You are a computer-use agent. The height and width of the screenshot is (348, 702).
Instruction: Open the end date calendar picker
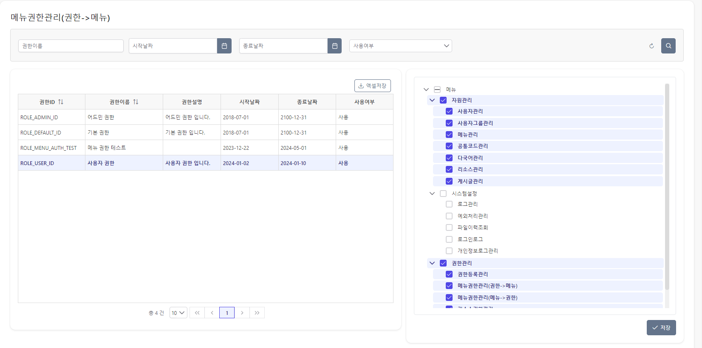click(335, 46)
